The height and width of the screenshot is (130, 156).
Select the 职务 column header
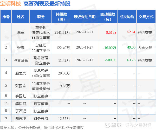coord(41,17)
